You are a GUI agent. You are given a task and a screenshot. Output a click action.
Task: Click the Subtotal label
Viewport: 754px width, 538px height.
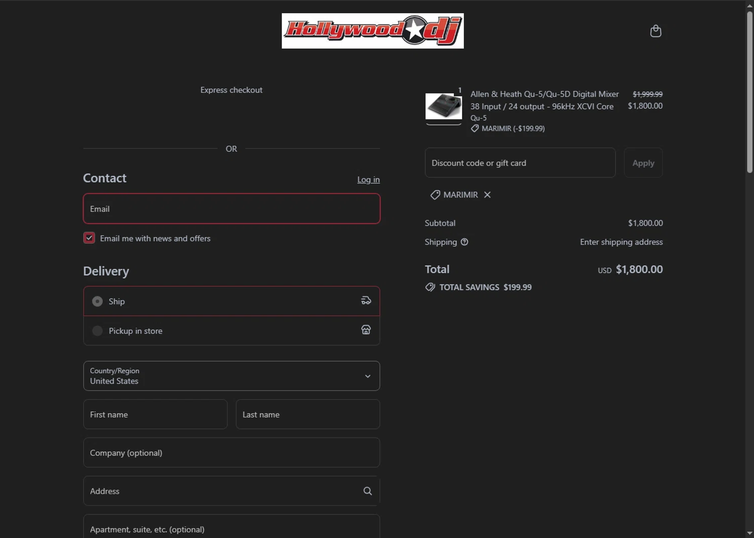tap(440, 223)
